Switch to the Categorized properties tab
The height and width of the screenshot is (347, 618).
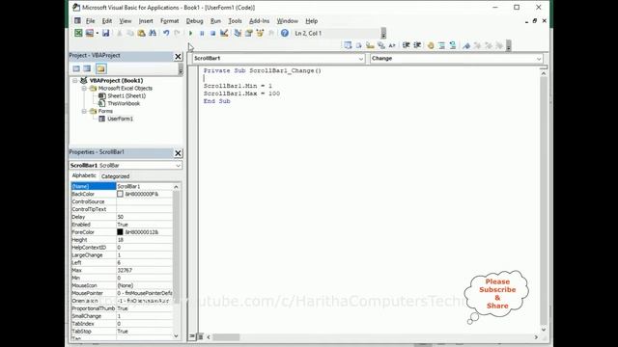[x=115, y=176]
